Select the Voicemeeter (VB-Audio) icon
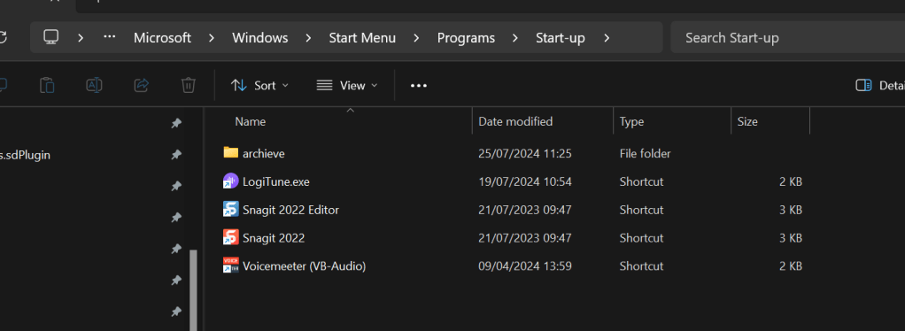 [x=231, y=266]
